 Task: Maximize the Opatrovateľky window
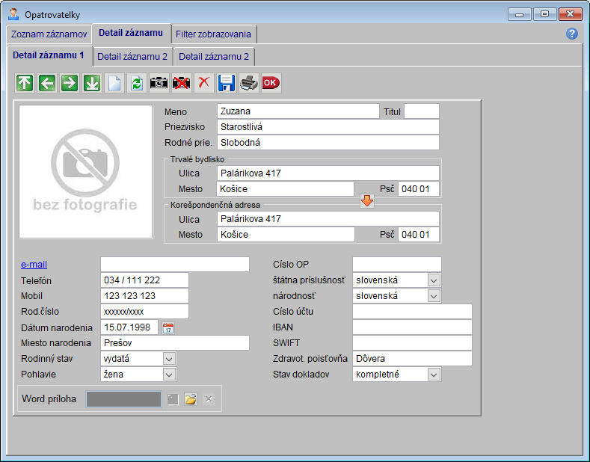544,15
